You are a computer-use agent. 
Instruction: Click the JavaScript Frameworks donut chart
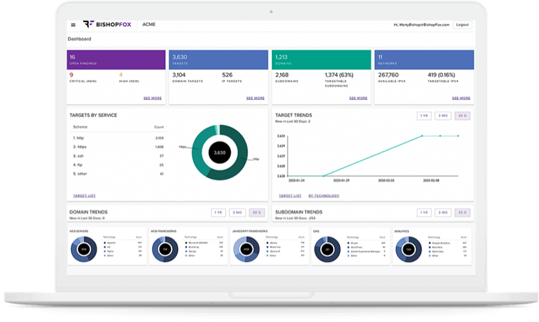pyautogui.click(x=246, y=249)
